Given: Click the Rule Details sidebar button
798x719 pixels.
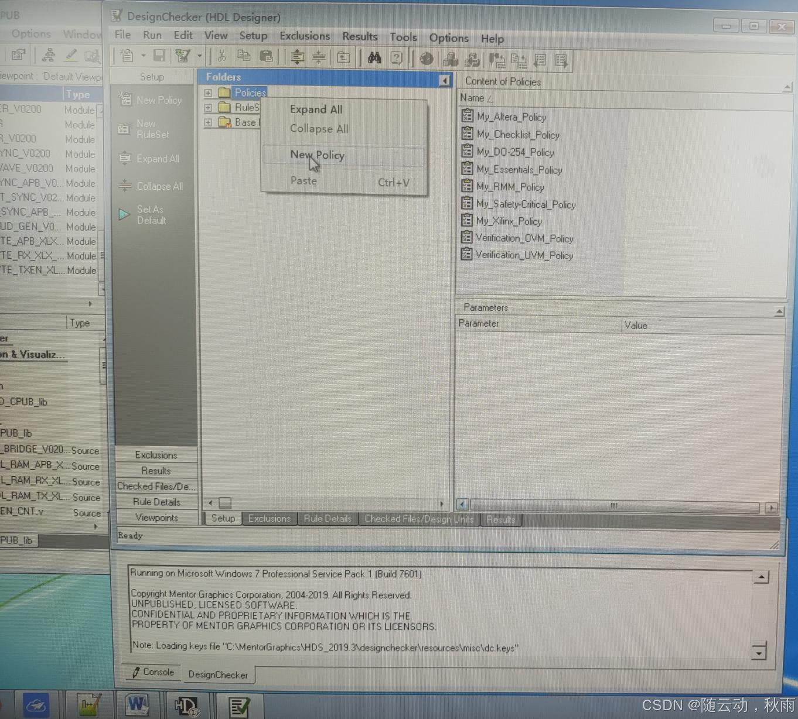Looking at the screenshot, I should 156,502.
